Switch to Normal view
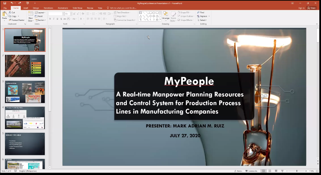321x175 pixels. [263, 171]
